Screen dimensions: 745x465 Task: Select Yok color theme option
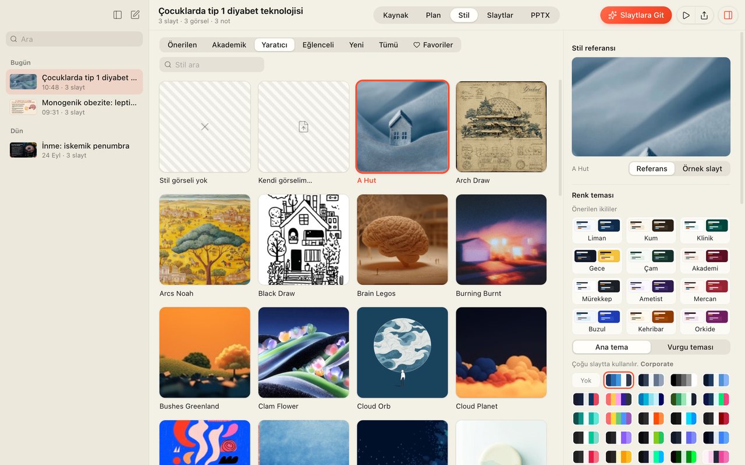[x=586, y=381]
